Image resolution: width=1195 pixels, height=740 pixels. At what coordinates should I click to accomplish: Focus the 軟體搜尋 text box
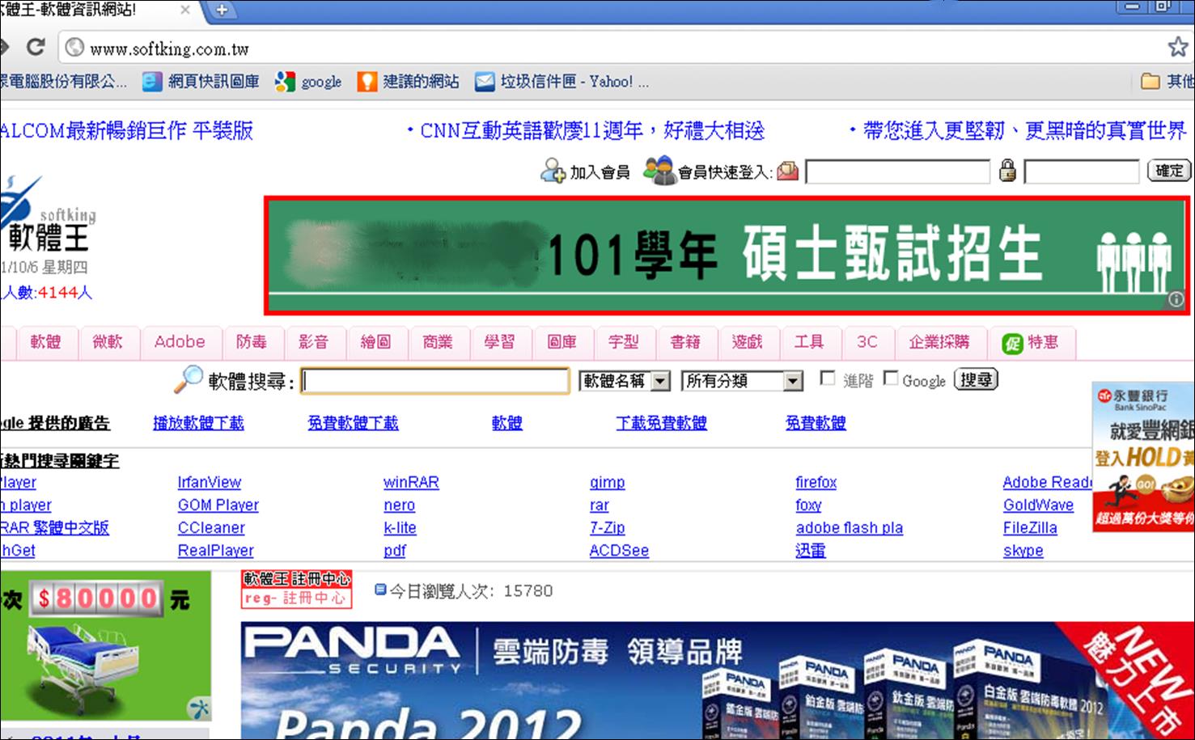[435, 381]
